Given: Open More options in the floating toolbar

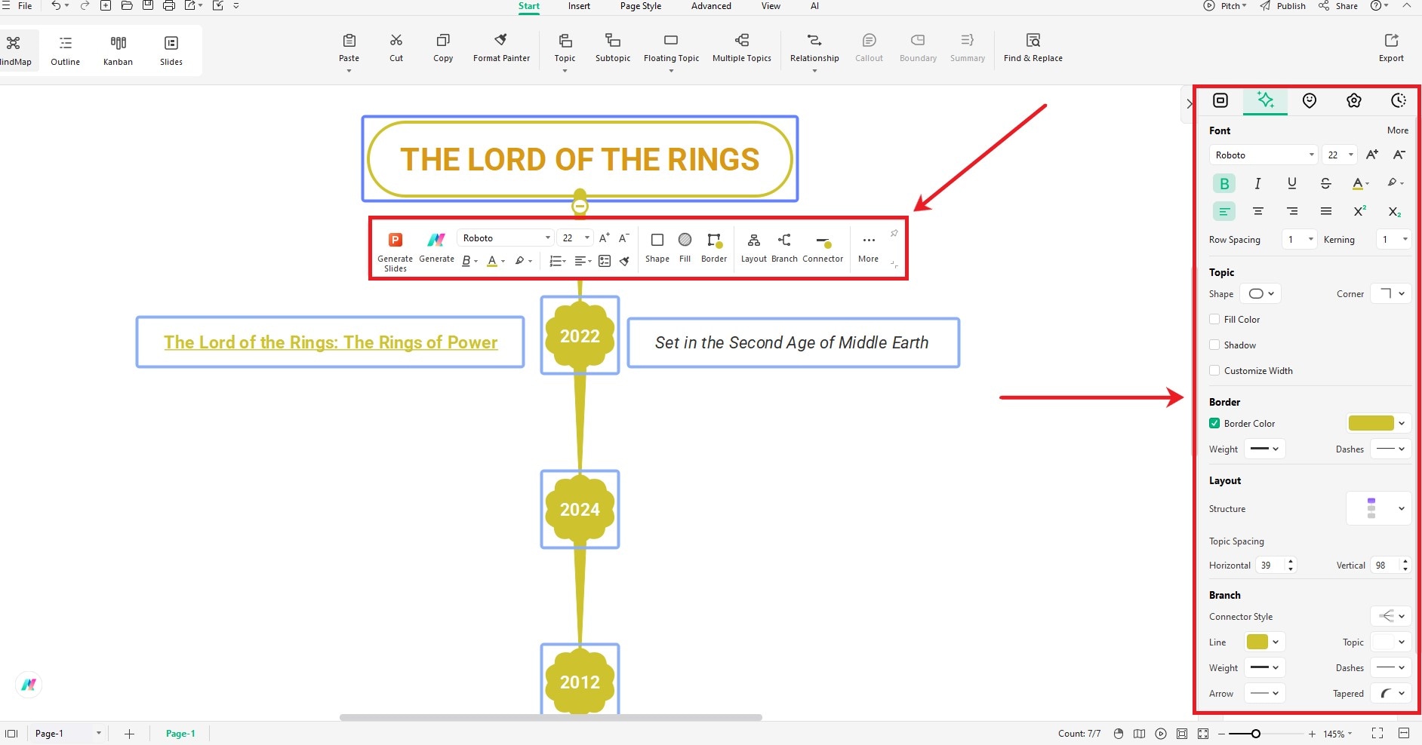Looking at the screenshot, I should (x=869, y=248).
